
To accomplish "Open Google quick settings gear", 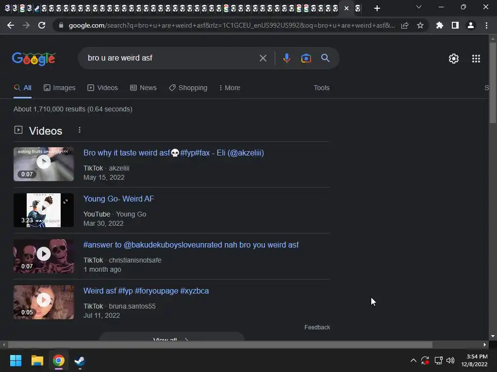I will click(454, 59).
